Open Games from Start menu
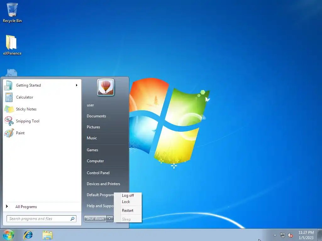Screen dimensions: 322x241 click(x=92, y=150)
